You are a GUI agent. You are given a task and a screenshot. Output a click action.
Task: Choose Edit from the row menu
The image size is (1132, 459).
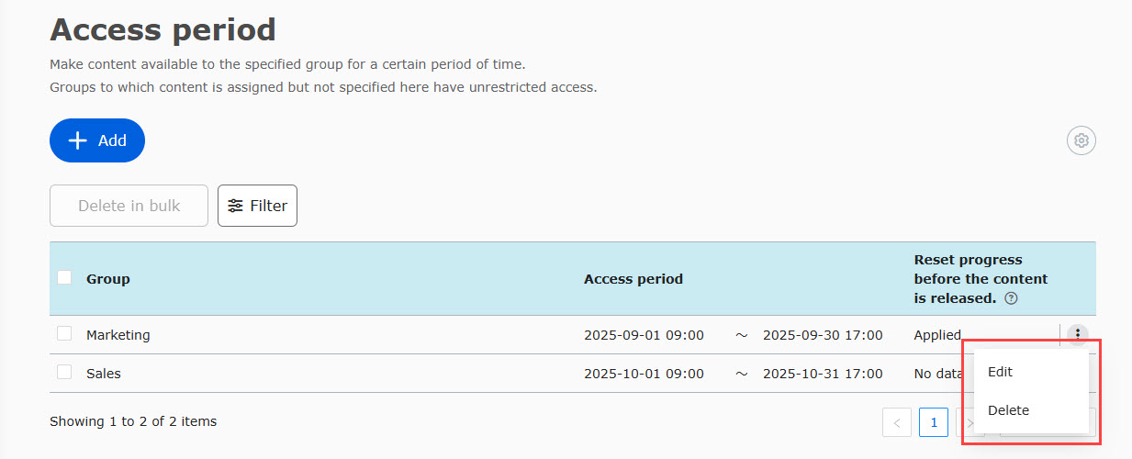[1001, 372]
